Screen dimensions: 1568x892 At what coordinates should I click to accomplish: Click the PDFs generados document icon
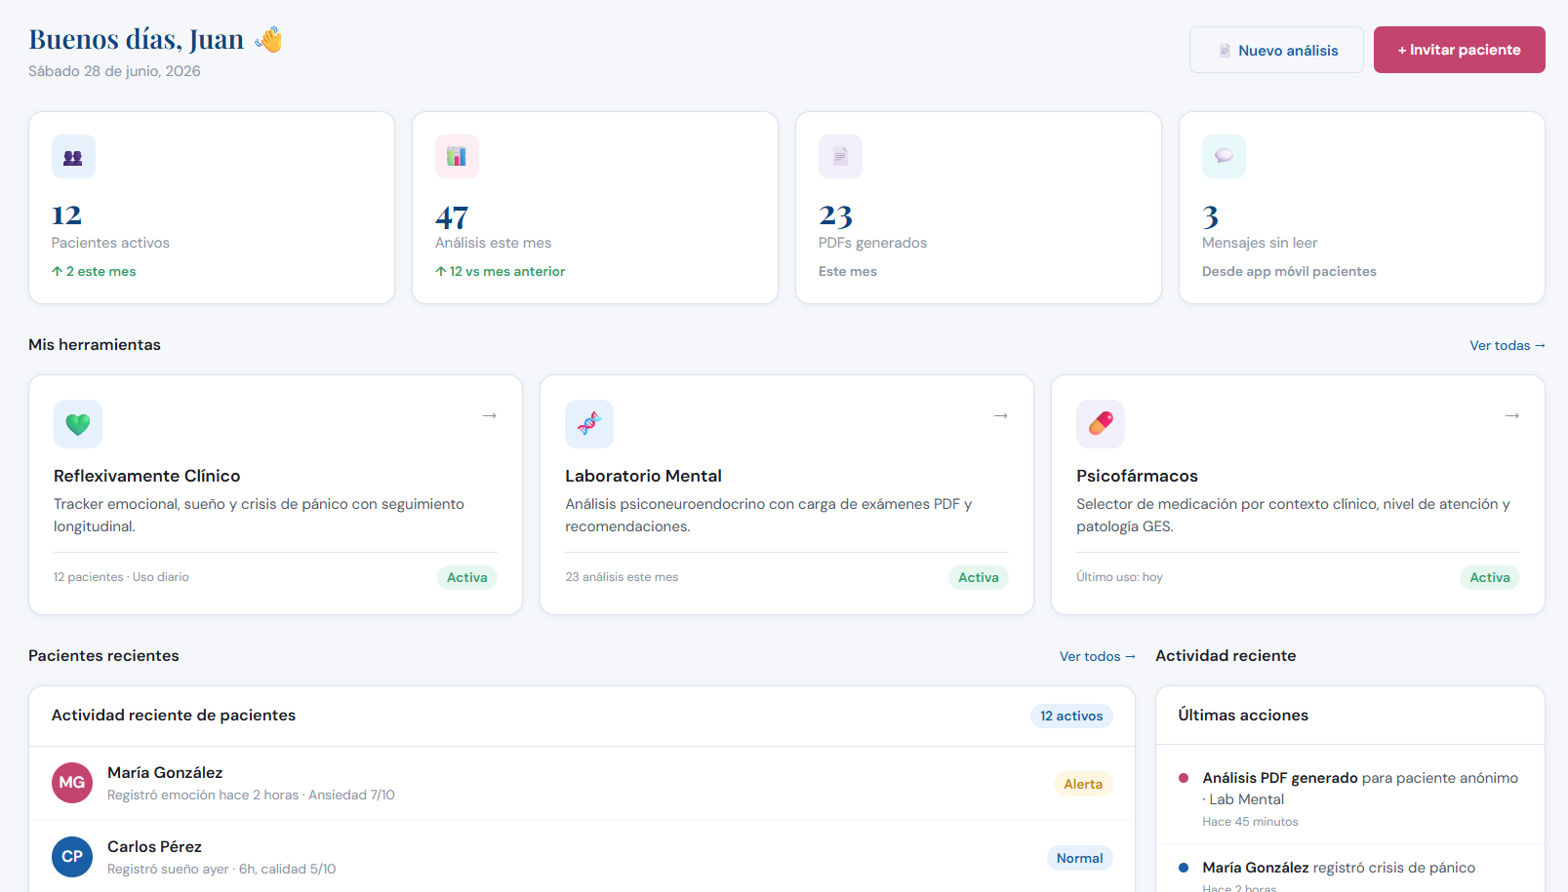[x=840, y=156]
